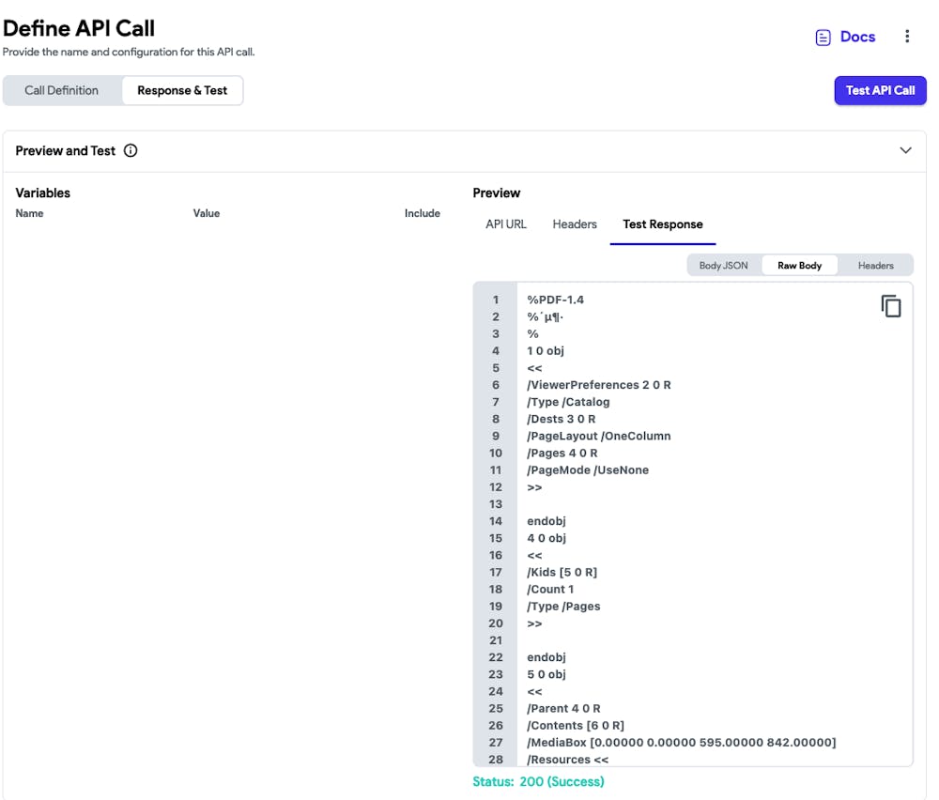Click the Test API Call button

880,90
